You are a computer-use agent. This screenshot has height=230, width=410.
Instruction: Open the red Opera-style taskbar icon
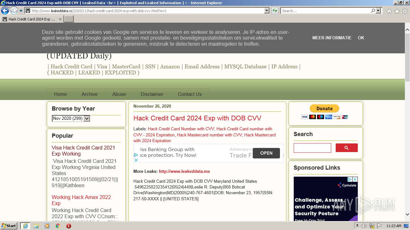[69, 226]
